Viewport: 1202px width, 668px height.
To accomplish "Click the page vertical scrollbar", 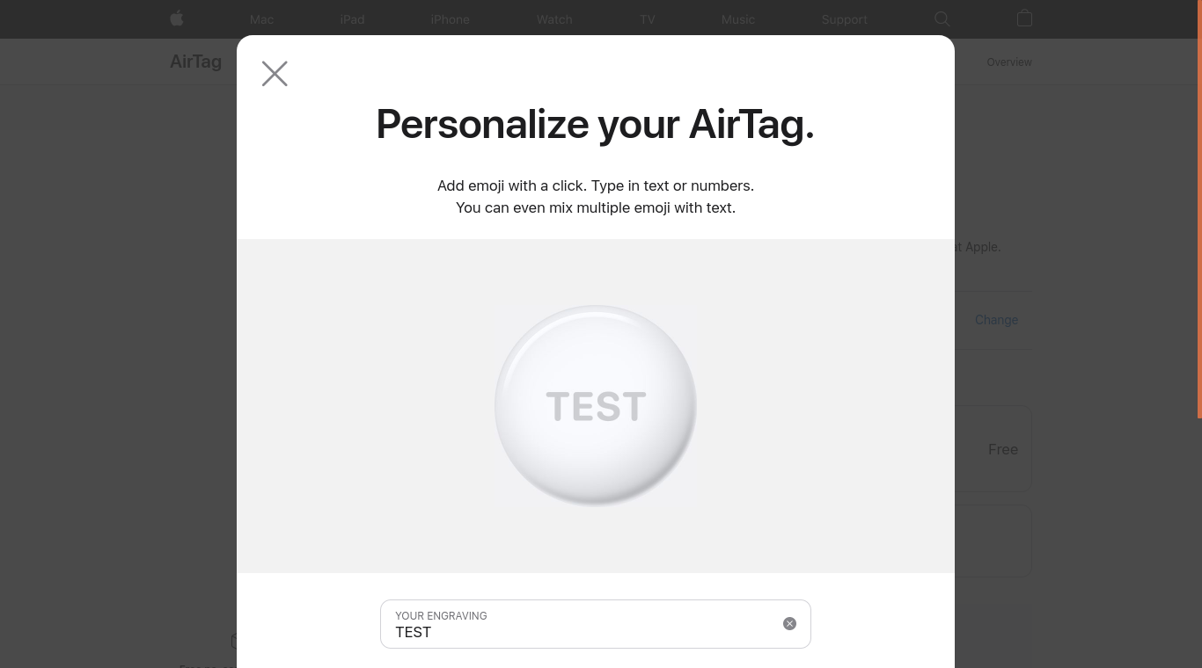I will pyautogui.click(x=1198, y=209).
